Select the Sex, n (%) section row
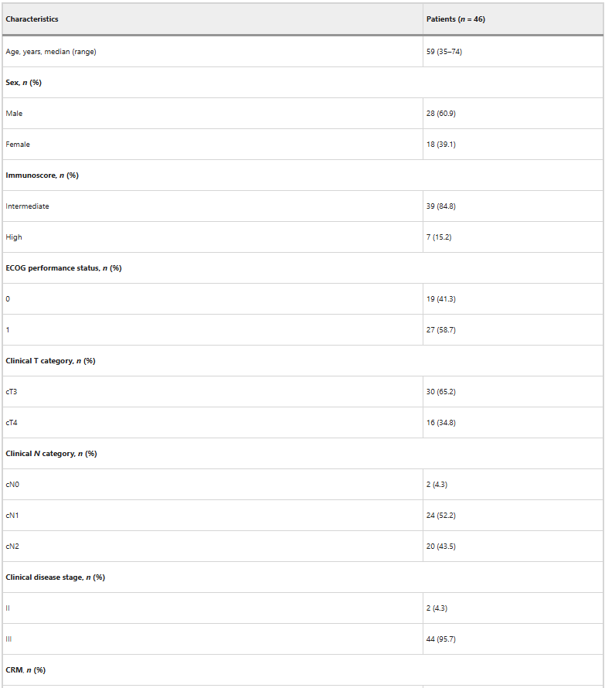Image resolution: width=605 pixels, height=688 pixels. pyautogui.click(x=24, y=83)
